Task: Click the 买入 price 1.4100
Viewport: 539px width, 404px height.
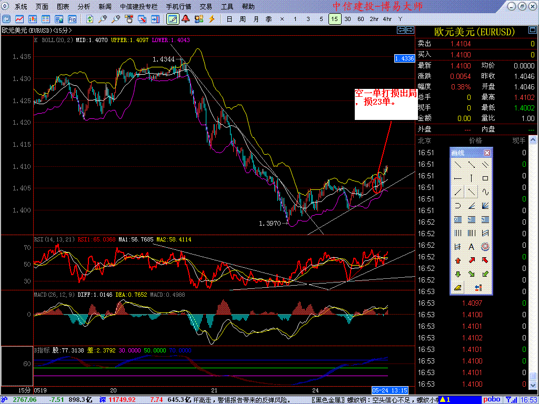Action: point(461,55)
